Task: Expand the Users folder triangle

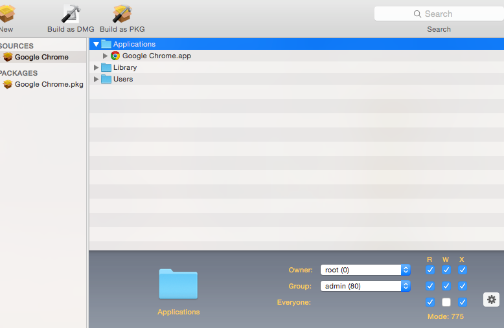Action: [96, 79]
